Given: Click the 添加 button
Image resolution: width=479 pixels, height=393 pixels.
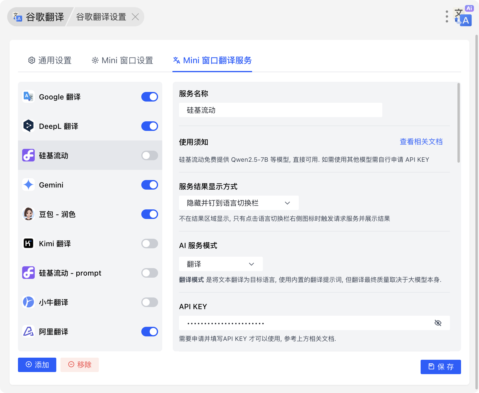Looking at the screenshot, I should pos(37,365).
